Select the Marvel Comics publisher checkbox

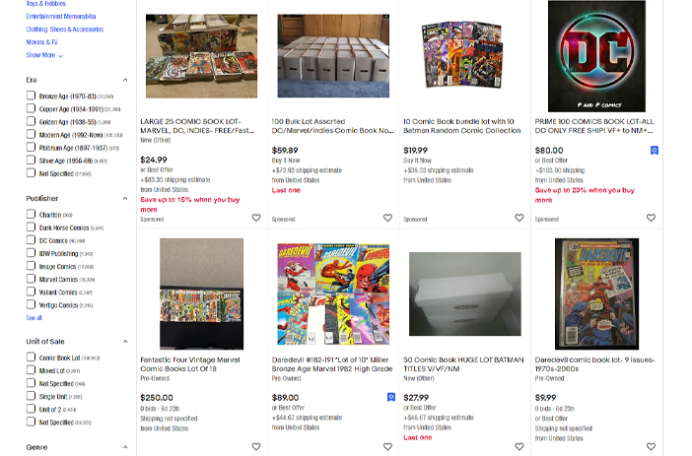31,279
